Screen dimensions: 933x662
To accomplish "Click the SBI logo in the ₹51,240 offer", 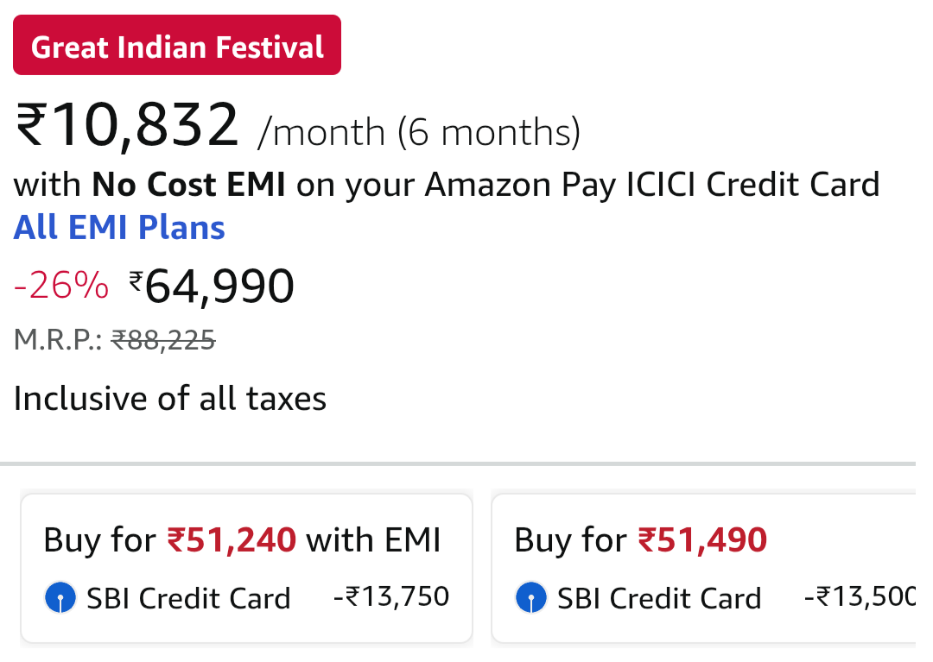I will pos(60,597).
